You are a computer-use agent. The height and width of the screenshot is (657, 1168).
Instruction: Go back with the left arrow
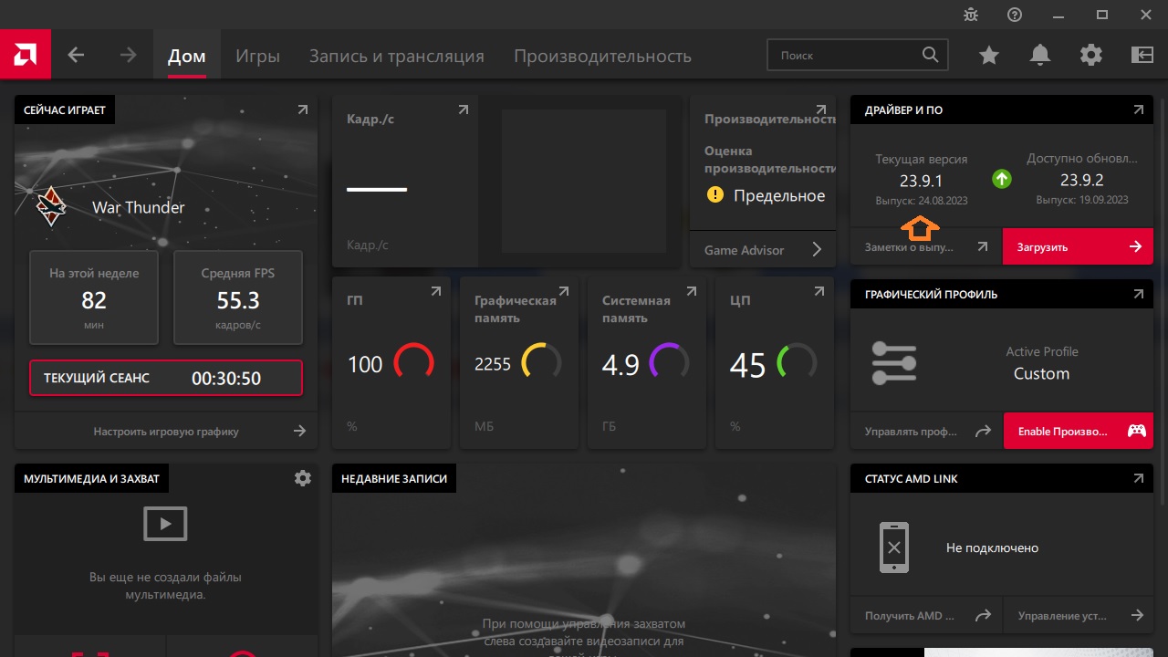pos(76,56)
